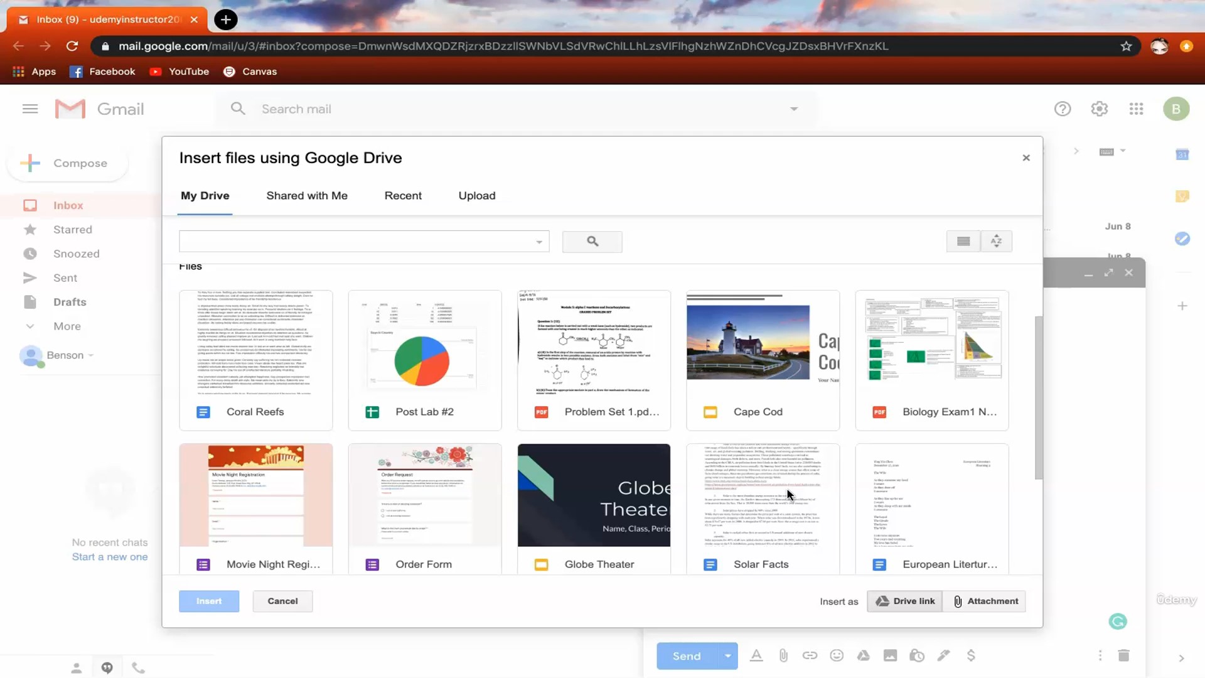The height and width of the screenshot is (678, 1205).
Task: Open the Gmail main menu hamburger icon
Action: (30, 109)
